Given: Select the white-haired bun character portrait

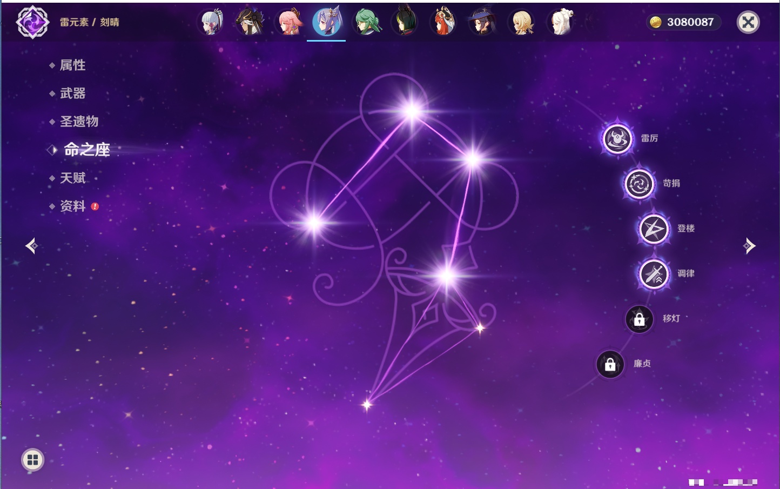Looking at the screenshot, I should click(x=561, y=22).
